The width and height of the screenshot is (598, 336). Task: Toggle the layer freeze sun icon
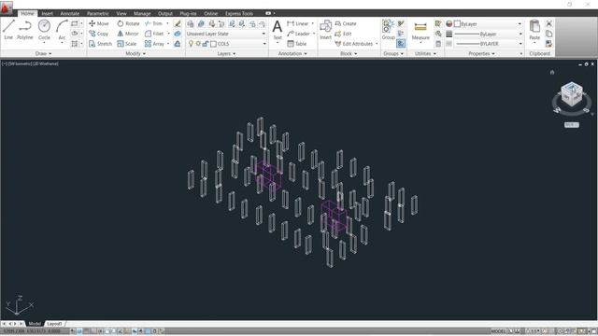[198, 44]
